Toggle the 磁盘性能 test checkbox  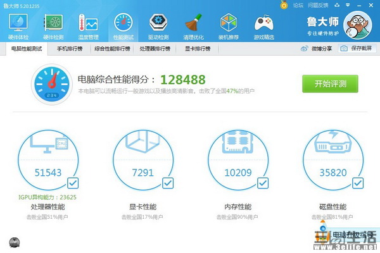point(358,183)
